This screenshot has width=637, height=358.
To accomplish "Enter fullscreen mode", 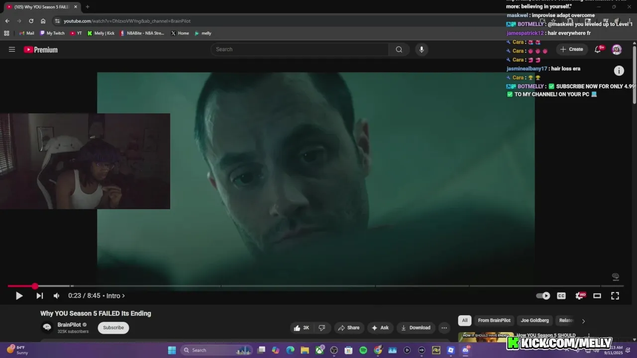I will pyautogui.click(x=615, y=296).
